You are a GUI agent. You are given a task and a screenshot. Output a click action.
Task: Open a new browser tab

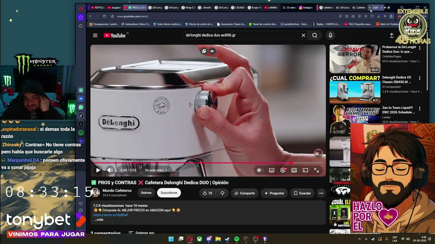[388, 7]
